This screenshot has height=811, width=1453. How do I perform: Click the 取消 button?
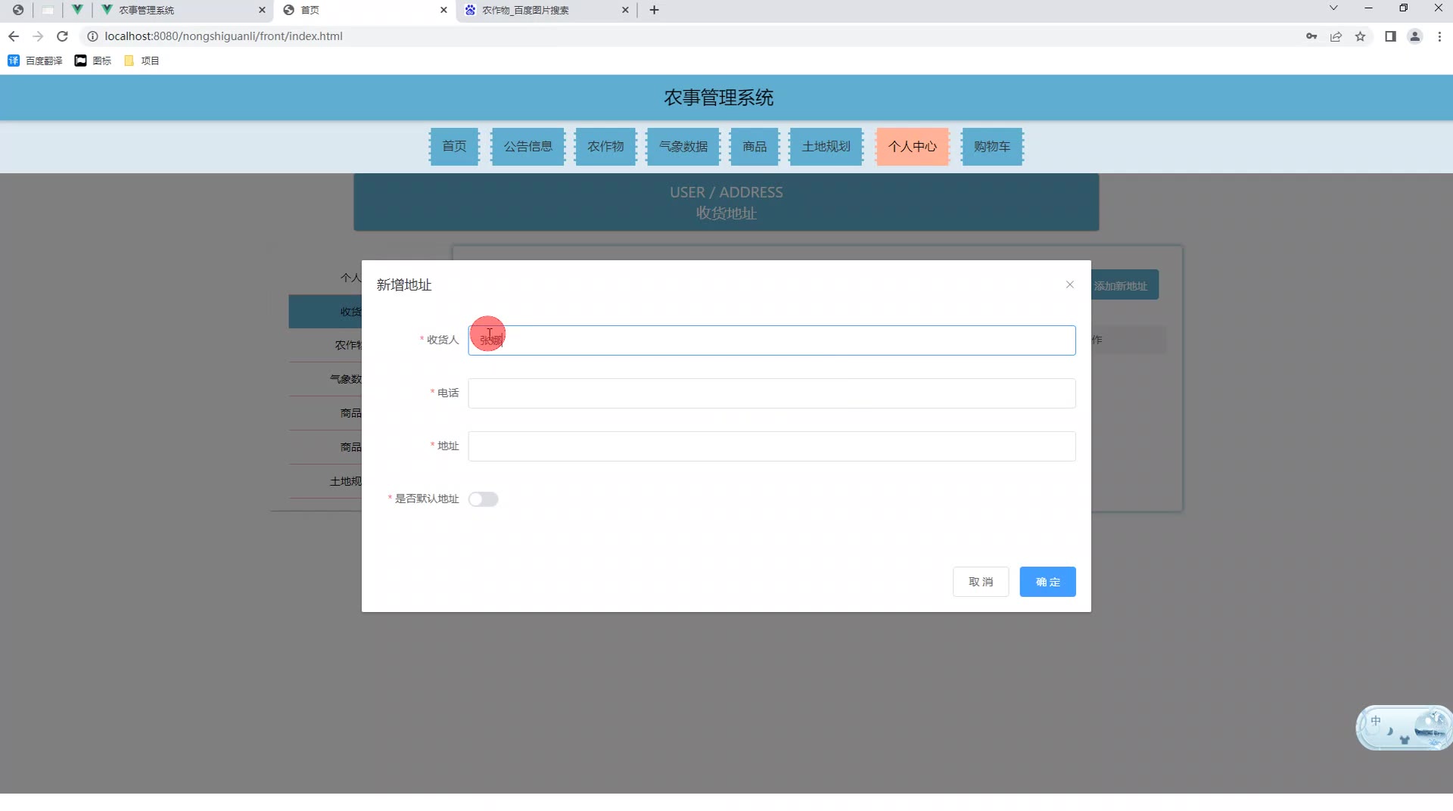[981, 582]
